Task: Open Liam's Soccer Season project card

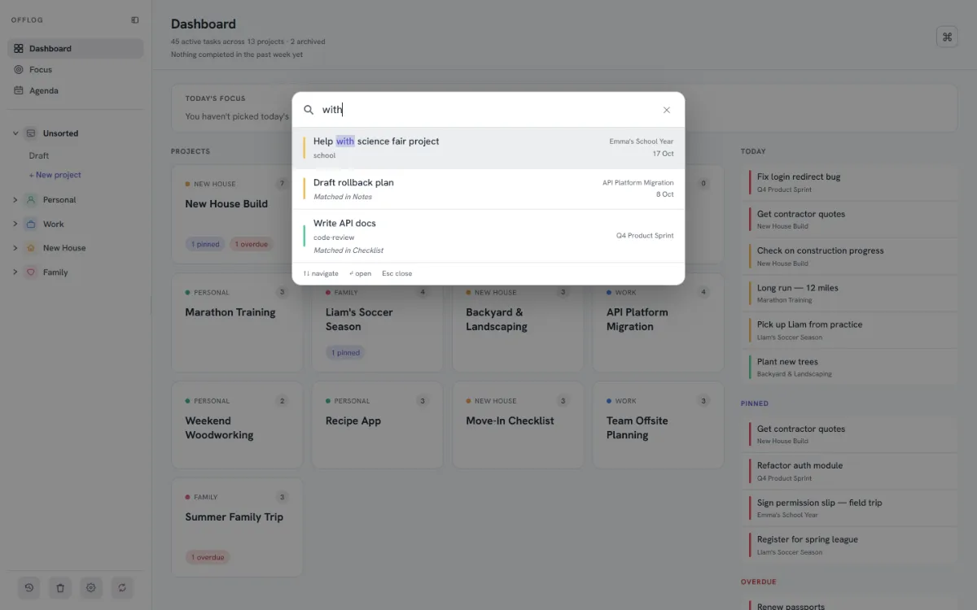Action: pos(377,324)
